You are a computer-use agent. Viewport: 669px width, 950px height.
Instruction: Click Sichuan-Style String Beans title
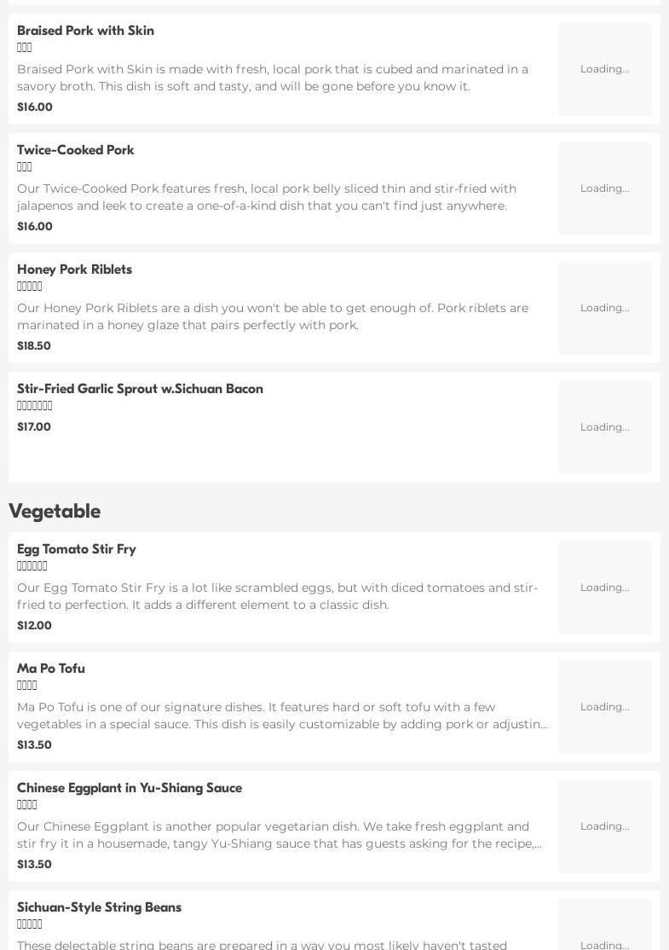pos(99,907)
